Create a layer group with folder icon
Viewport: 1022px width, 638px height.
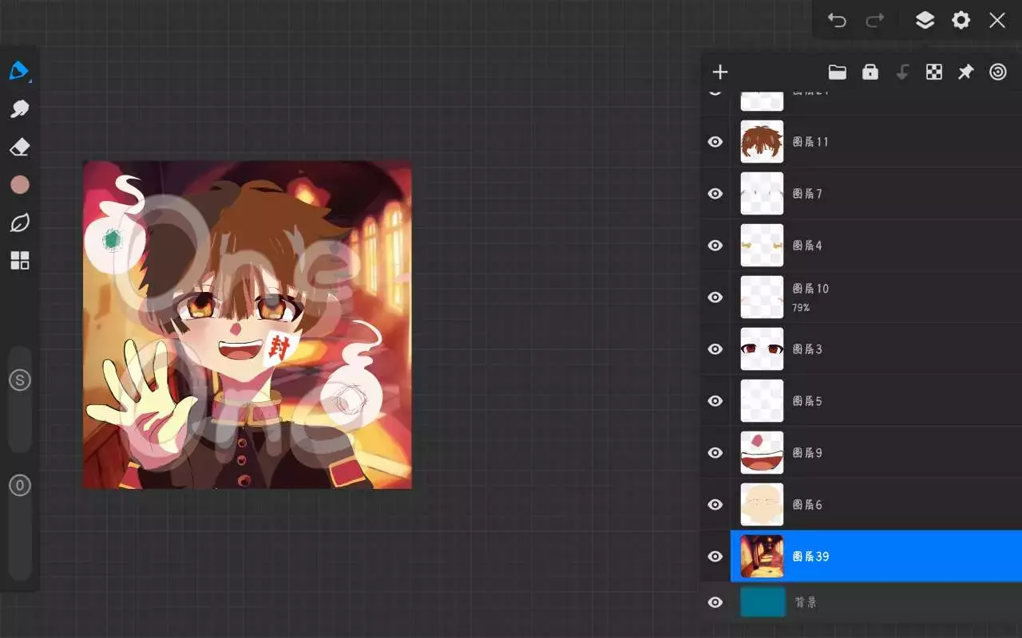pyautogui.click(x=837, y=73)
